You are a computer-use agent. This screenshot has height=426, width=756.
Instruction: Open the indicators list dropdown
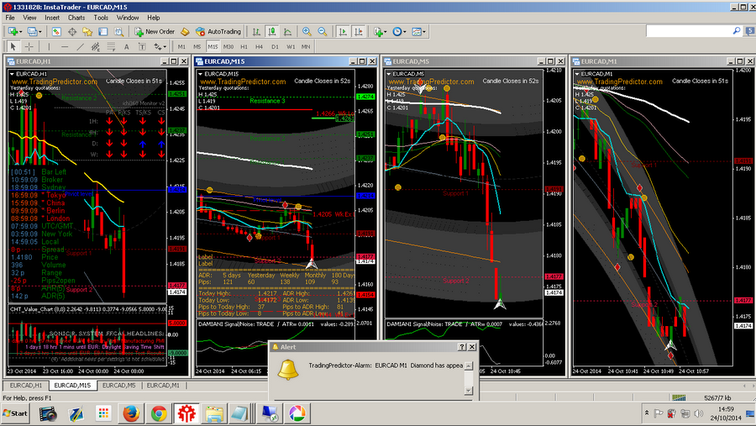click(380, 31)
